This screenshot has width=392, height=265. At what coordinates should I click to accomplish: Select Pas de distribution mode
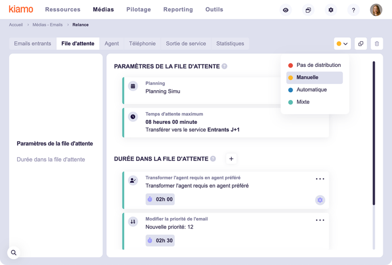pos(314,65)
